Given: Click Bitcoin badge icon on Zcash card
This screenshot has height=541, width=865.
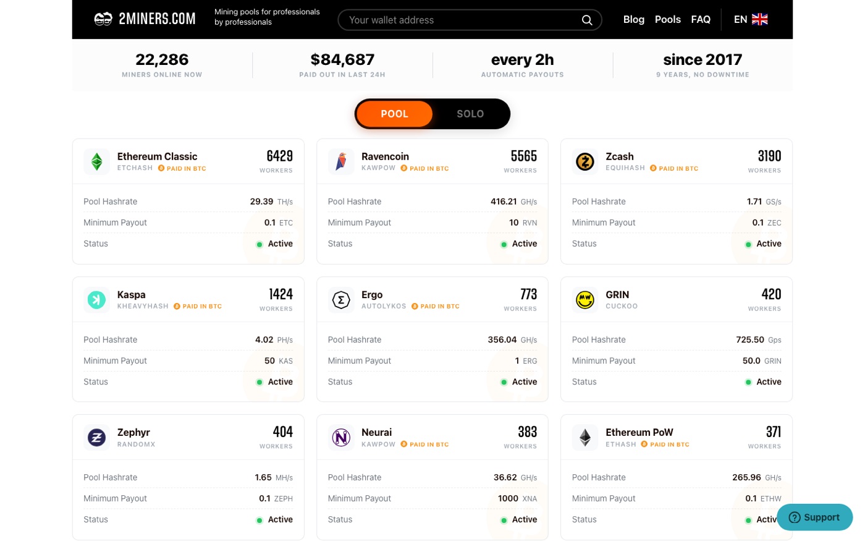Looking at the screenshot, I should [654, 168].
